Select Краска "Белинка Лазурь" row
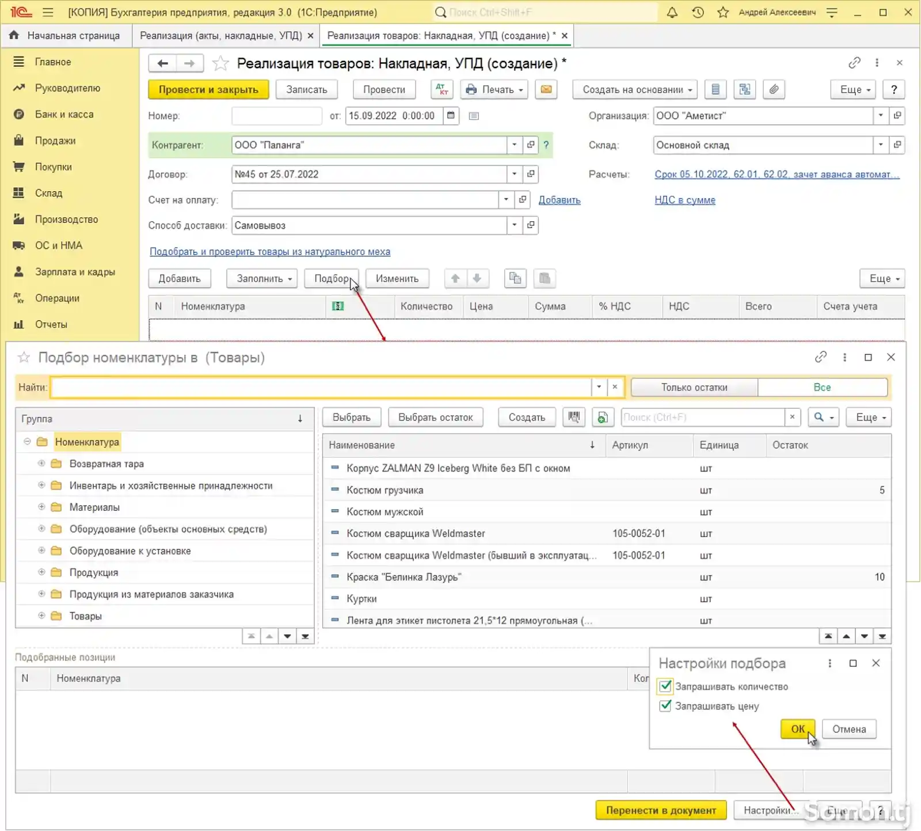The height and width of the screenshot is (831, 921). tap(607, 577)
